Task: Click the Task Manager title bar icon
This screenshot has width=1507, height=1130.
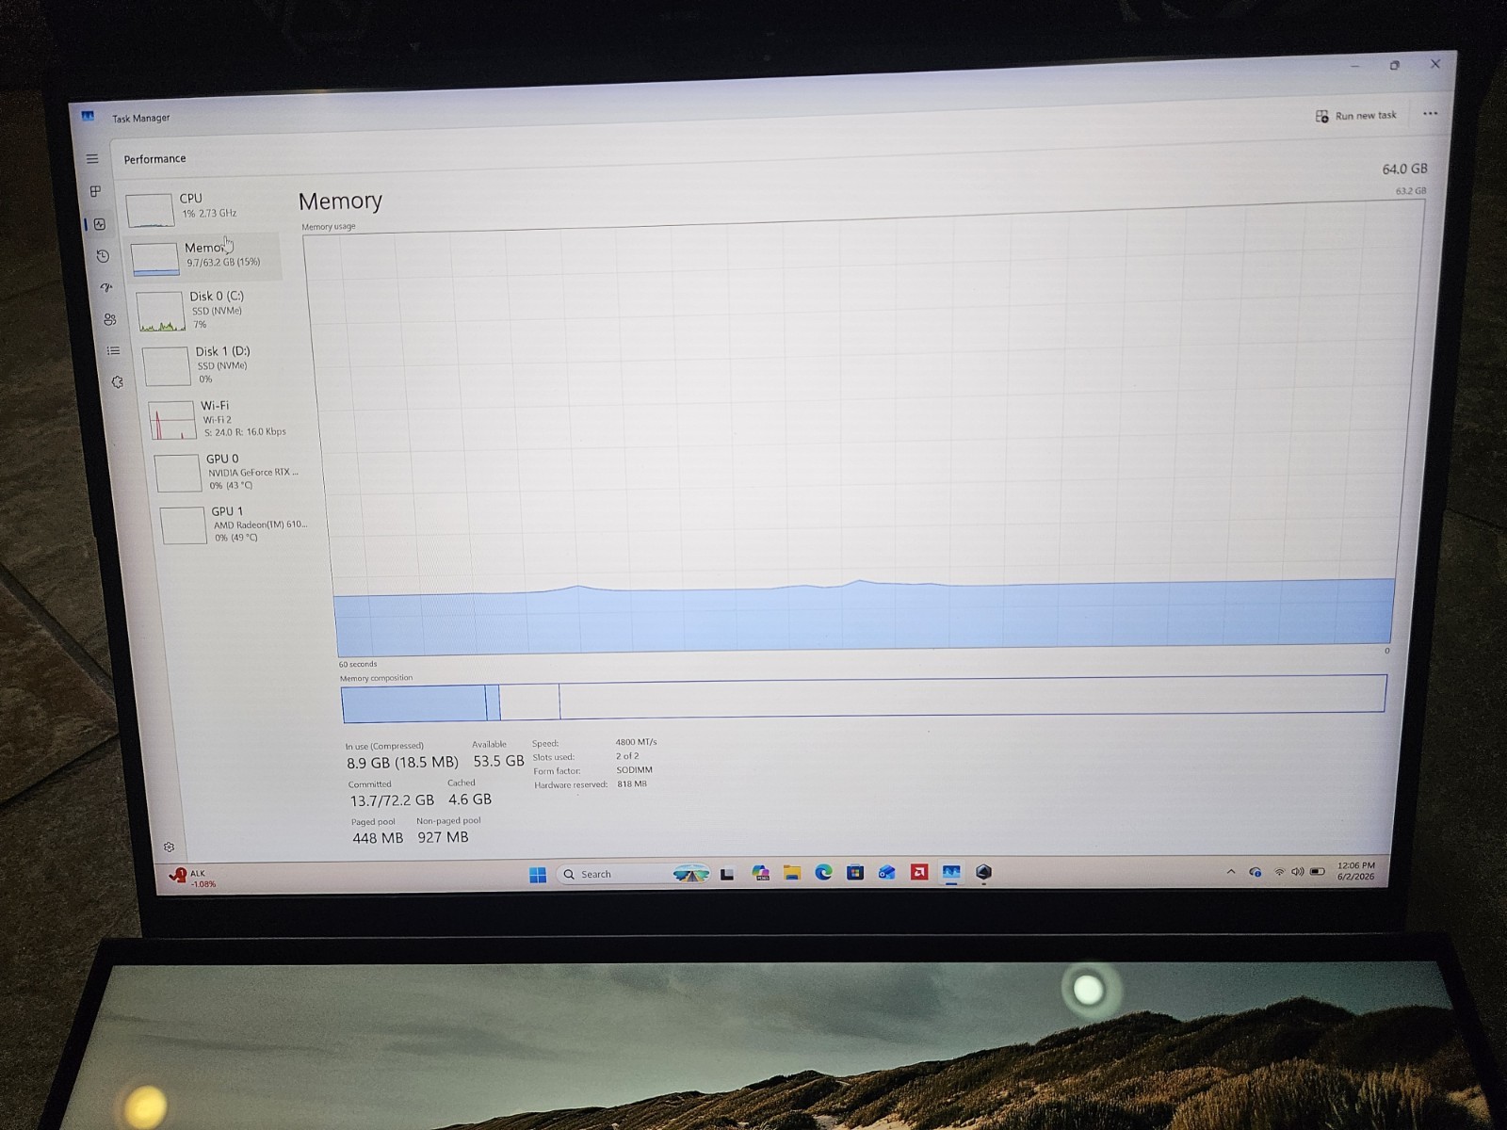Action: point(88,117)
